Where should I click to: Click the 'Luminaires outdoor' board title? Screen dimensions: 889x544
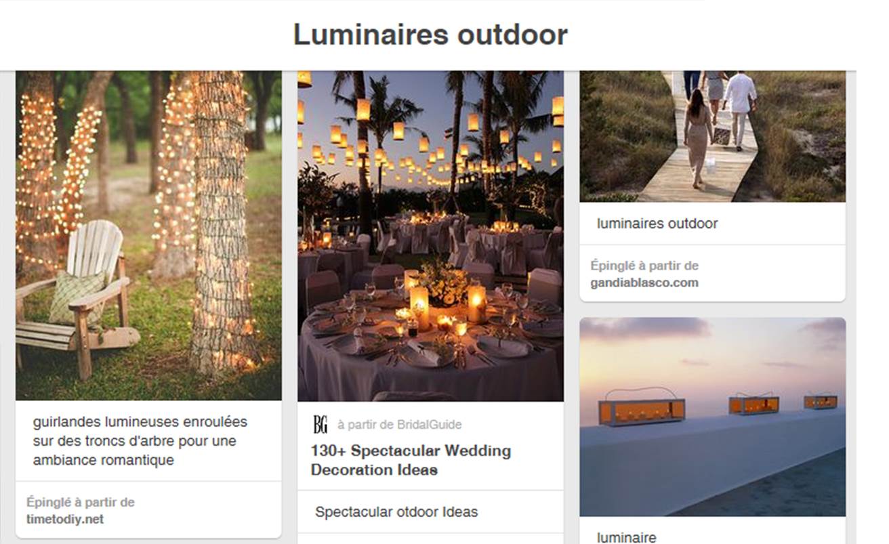tap(430, 35)
